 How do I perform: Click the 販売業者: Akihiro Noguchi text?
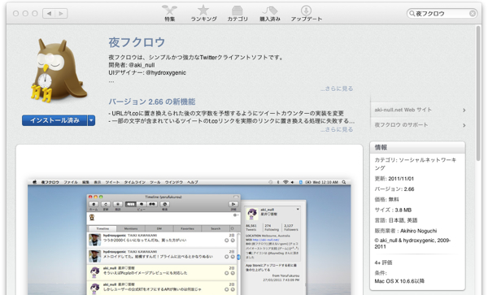[x=406, y=231]
